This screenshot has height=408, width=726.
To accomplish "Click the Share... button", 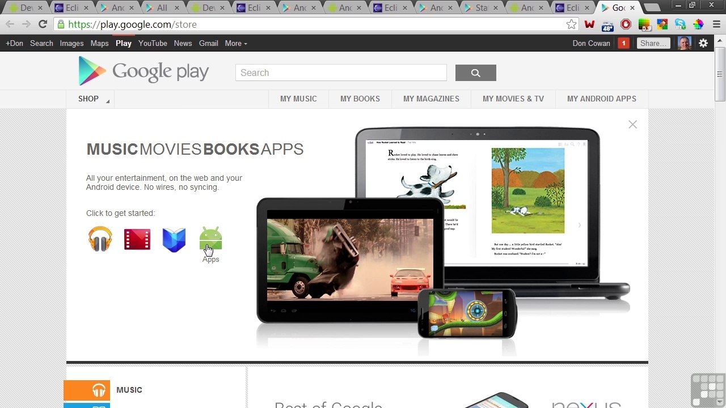I will 652,43.
